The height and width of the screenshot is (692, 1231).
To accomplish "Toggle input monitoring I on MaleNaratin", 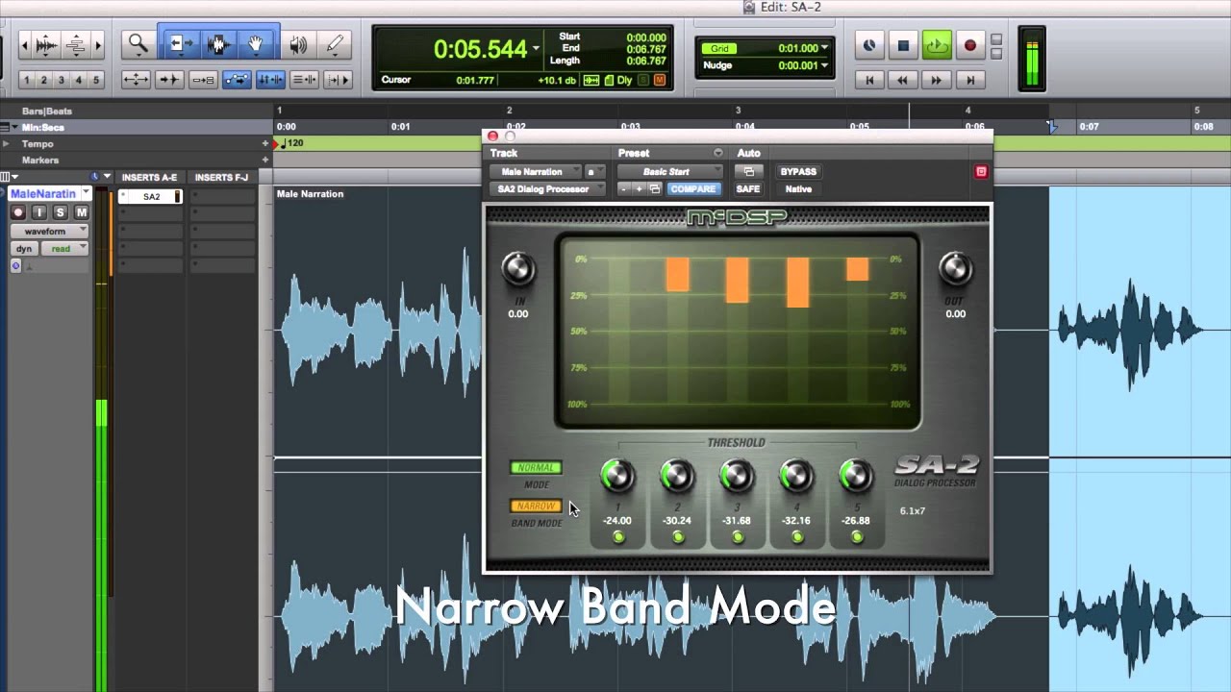I will tap(39, 212).
